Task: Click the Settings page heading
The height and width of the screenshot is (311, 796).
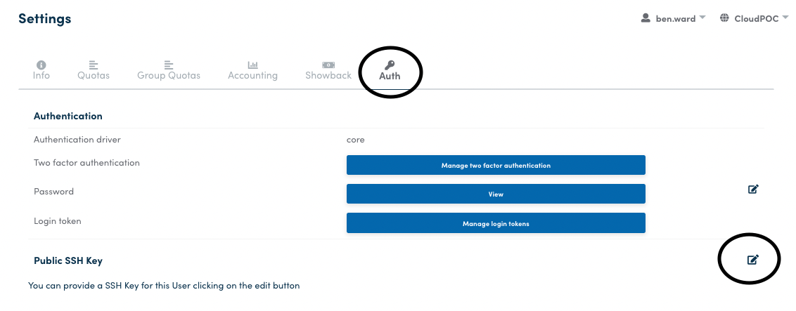Action: coord(45,19)
